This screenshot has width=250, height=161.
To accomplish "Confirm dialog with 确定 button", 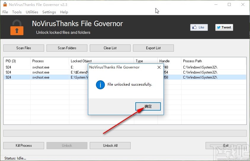I will (x=148, y=106).
